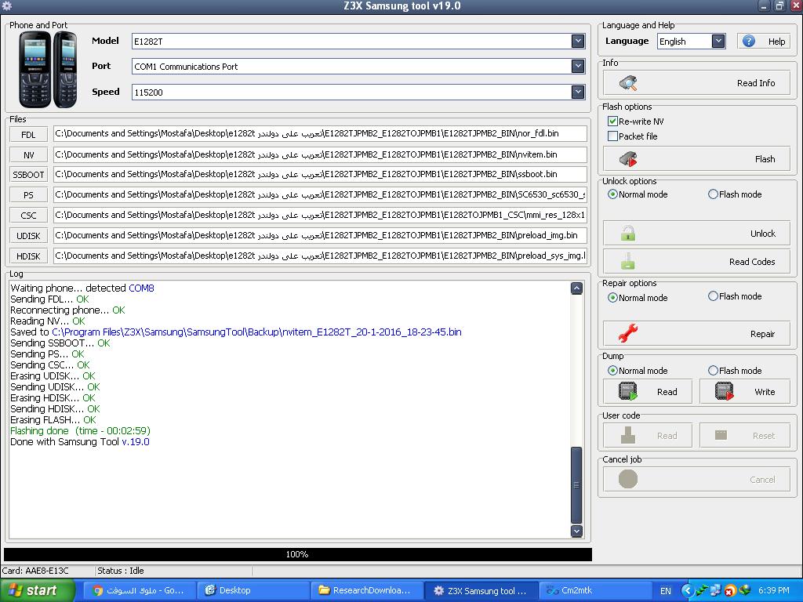This screenshot has width=803, height=602.
Task: Click the FDL file button
Action: click(x=28, y=135)
